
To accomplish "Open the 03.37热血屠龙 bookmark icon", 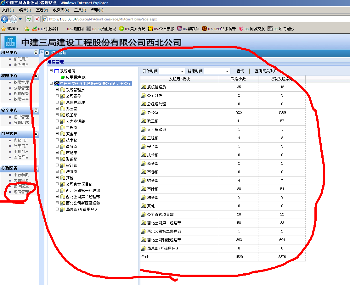I will (x=89, y=29).
